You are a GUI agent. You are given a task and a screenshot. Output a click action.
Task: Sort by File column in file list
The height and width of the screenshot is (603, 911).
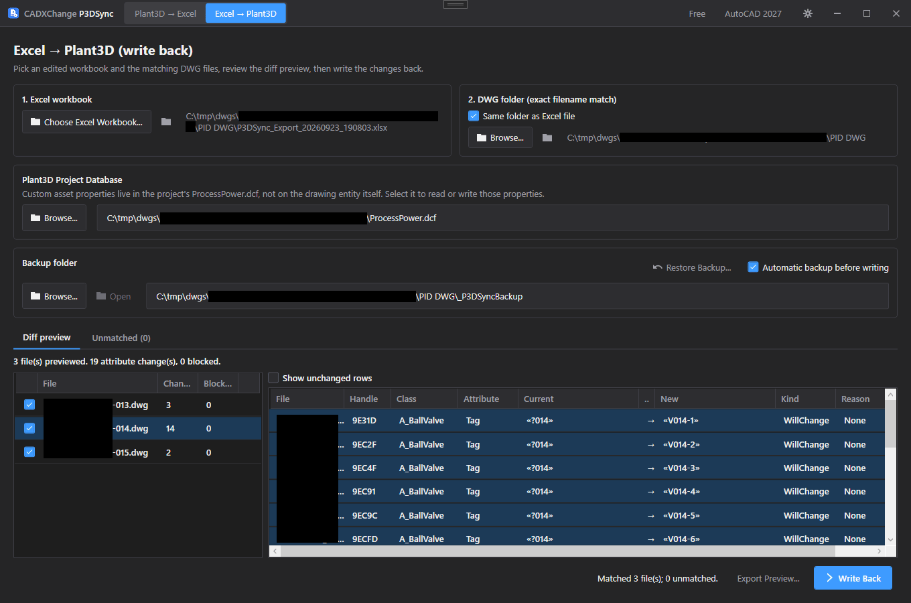[x=98, y=383]
